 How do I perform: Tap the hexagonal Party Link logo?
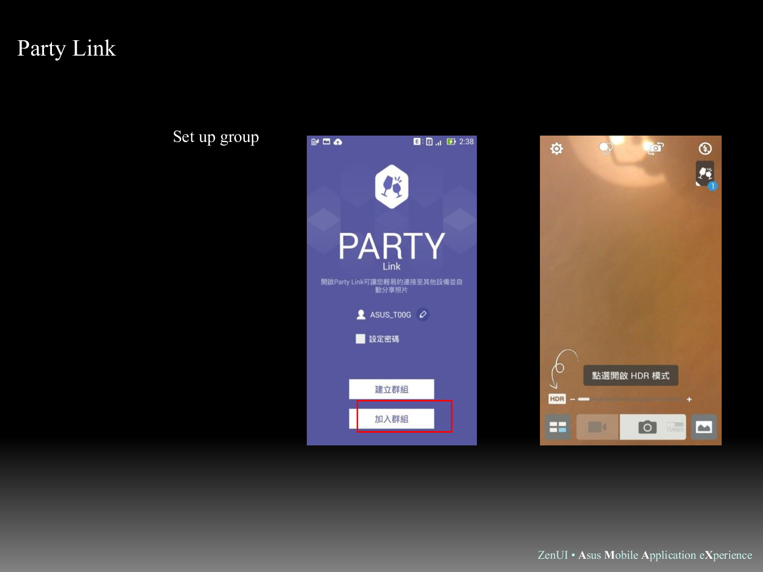pos(392,186)
